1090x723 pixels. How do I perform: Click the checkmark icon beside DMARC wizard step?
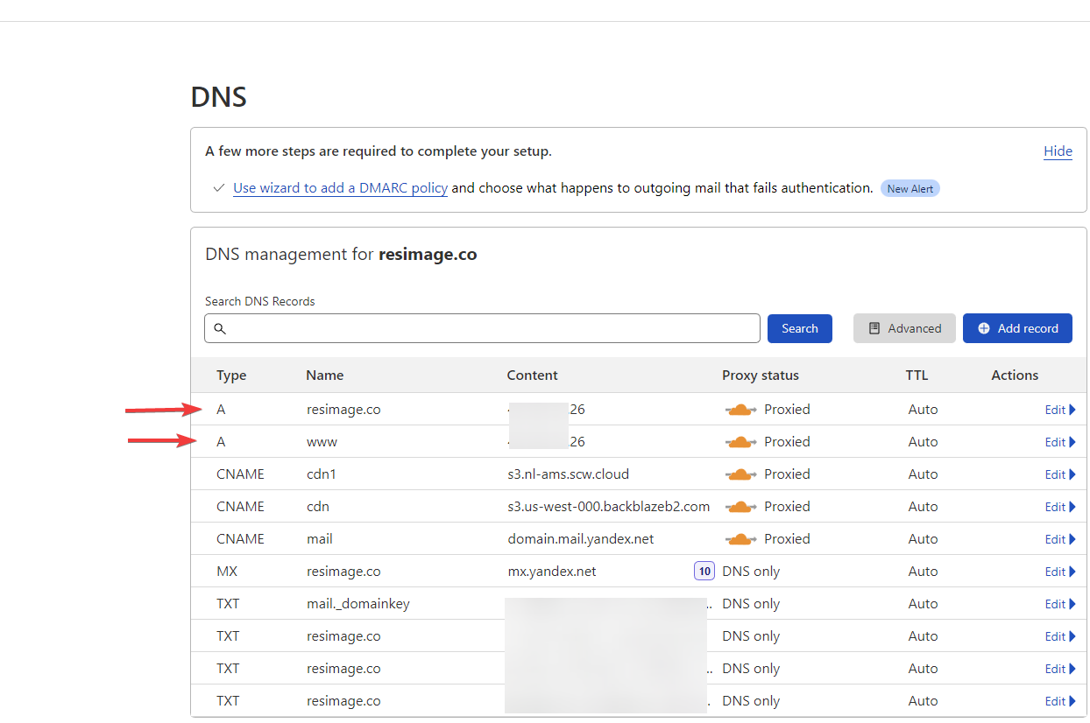click(219, 188)
